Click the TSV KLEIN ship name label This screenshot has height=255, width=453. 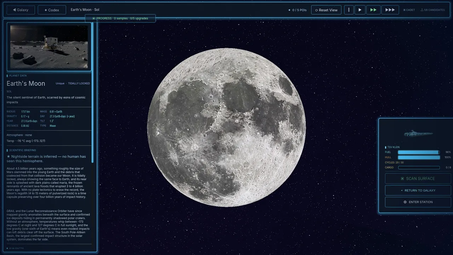tap(394, 147)
